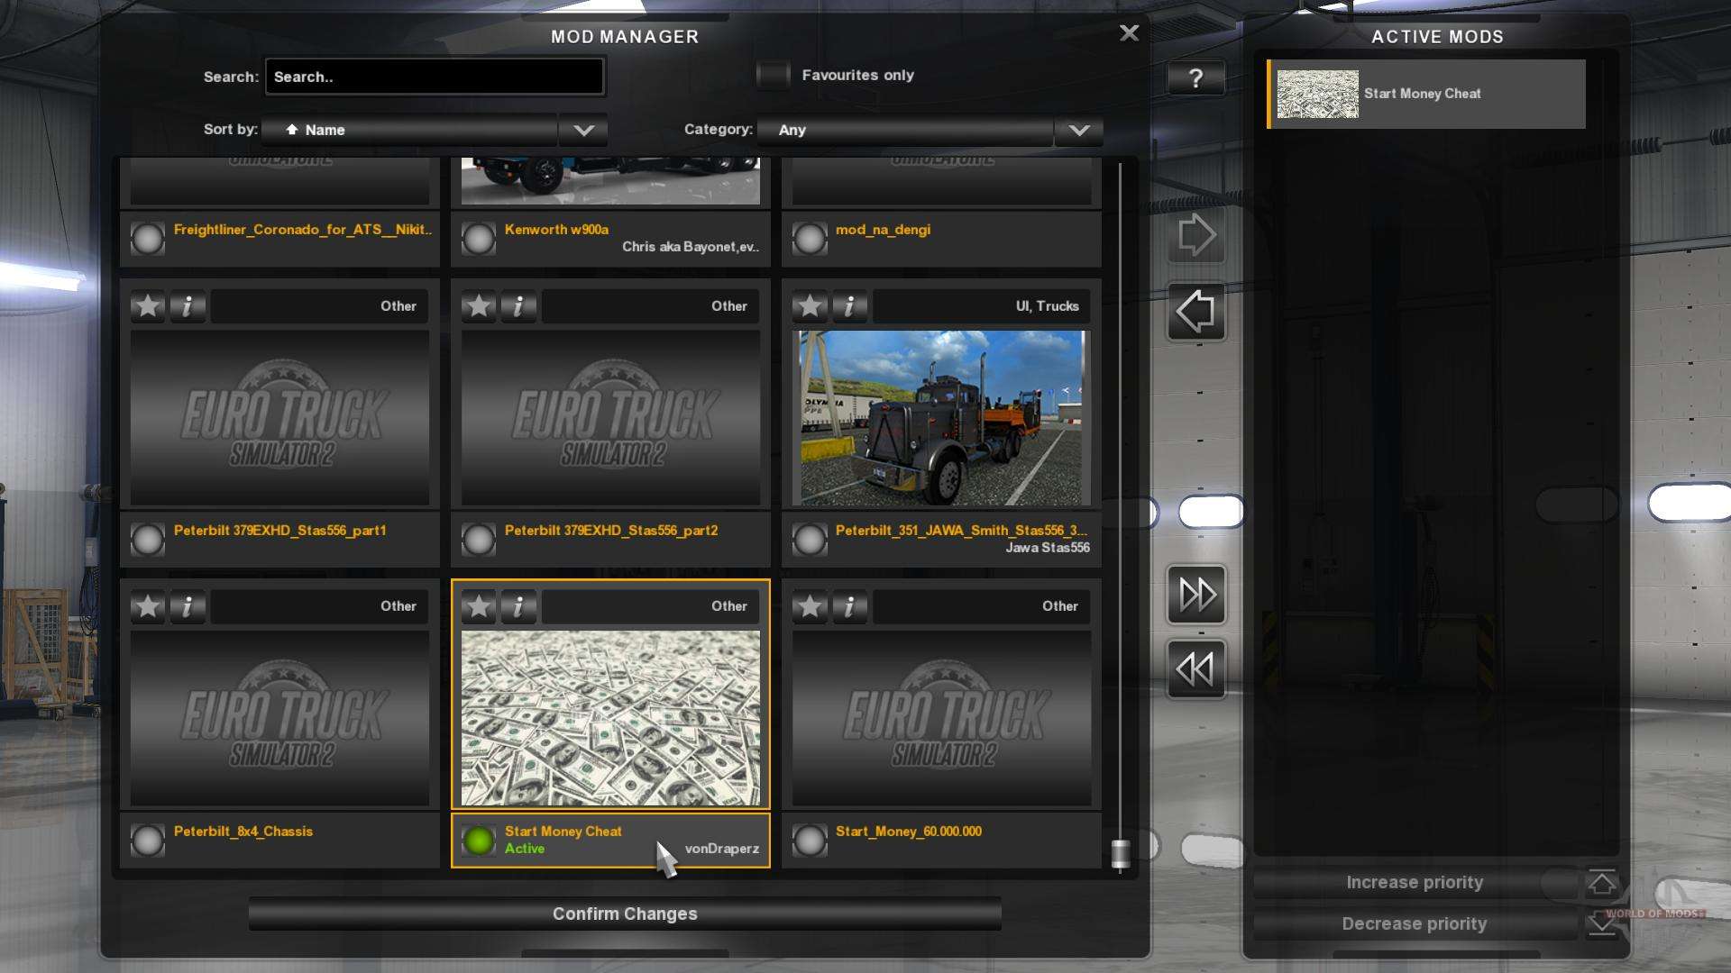Open the help question mark button
The height and width of the screenshot is (973, 1731).
(x=1195, y=78)
